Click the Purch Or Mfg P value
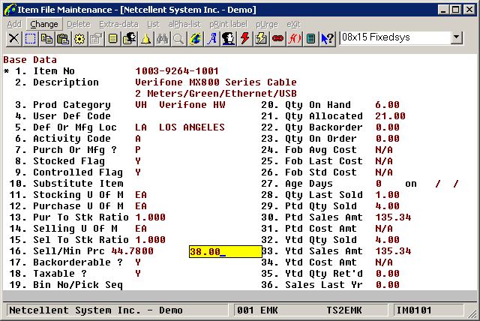The image size is (480, 321). tap(138, 150)
